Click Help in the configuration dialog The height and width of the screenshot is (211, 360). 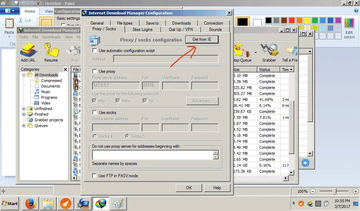pos(217,187)
